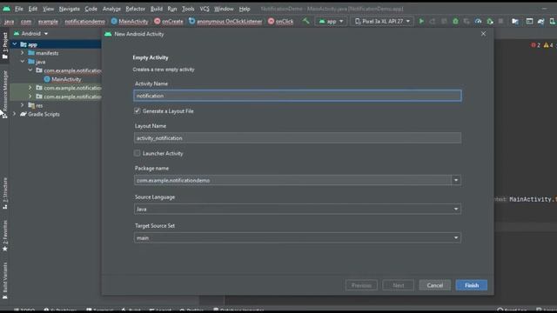557x313 pixels.
Task: Open the File menu
Action: click(x=18, y=9)
